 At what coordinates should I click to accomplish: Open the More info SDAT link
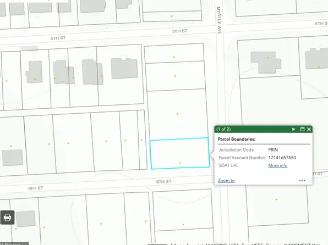278,165
